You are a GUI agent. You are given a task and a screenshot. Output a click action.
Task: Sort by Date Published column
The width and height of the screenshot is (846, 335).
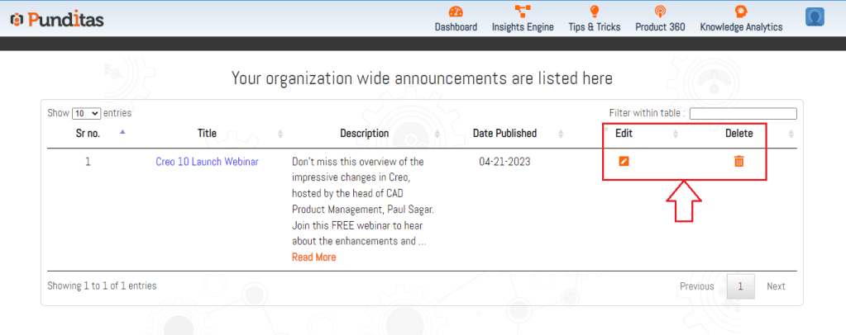pyautogui.click(x=504, y=133)
